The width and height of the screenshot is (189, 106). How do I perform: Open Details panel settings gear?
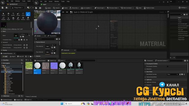pyautogui.click(x=59, y=39)
